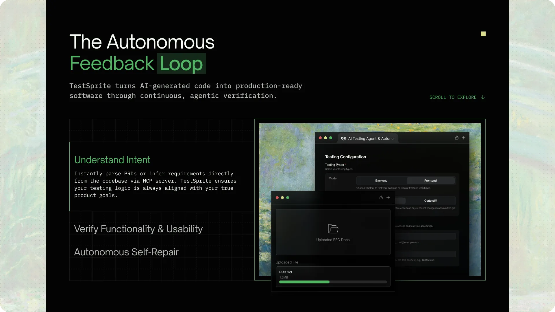Select the PRD.md file name
The height and width of the screenshot is (312, 555).
(x=285, y=272)
